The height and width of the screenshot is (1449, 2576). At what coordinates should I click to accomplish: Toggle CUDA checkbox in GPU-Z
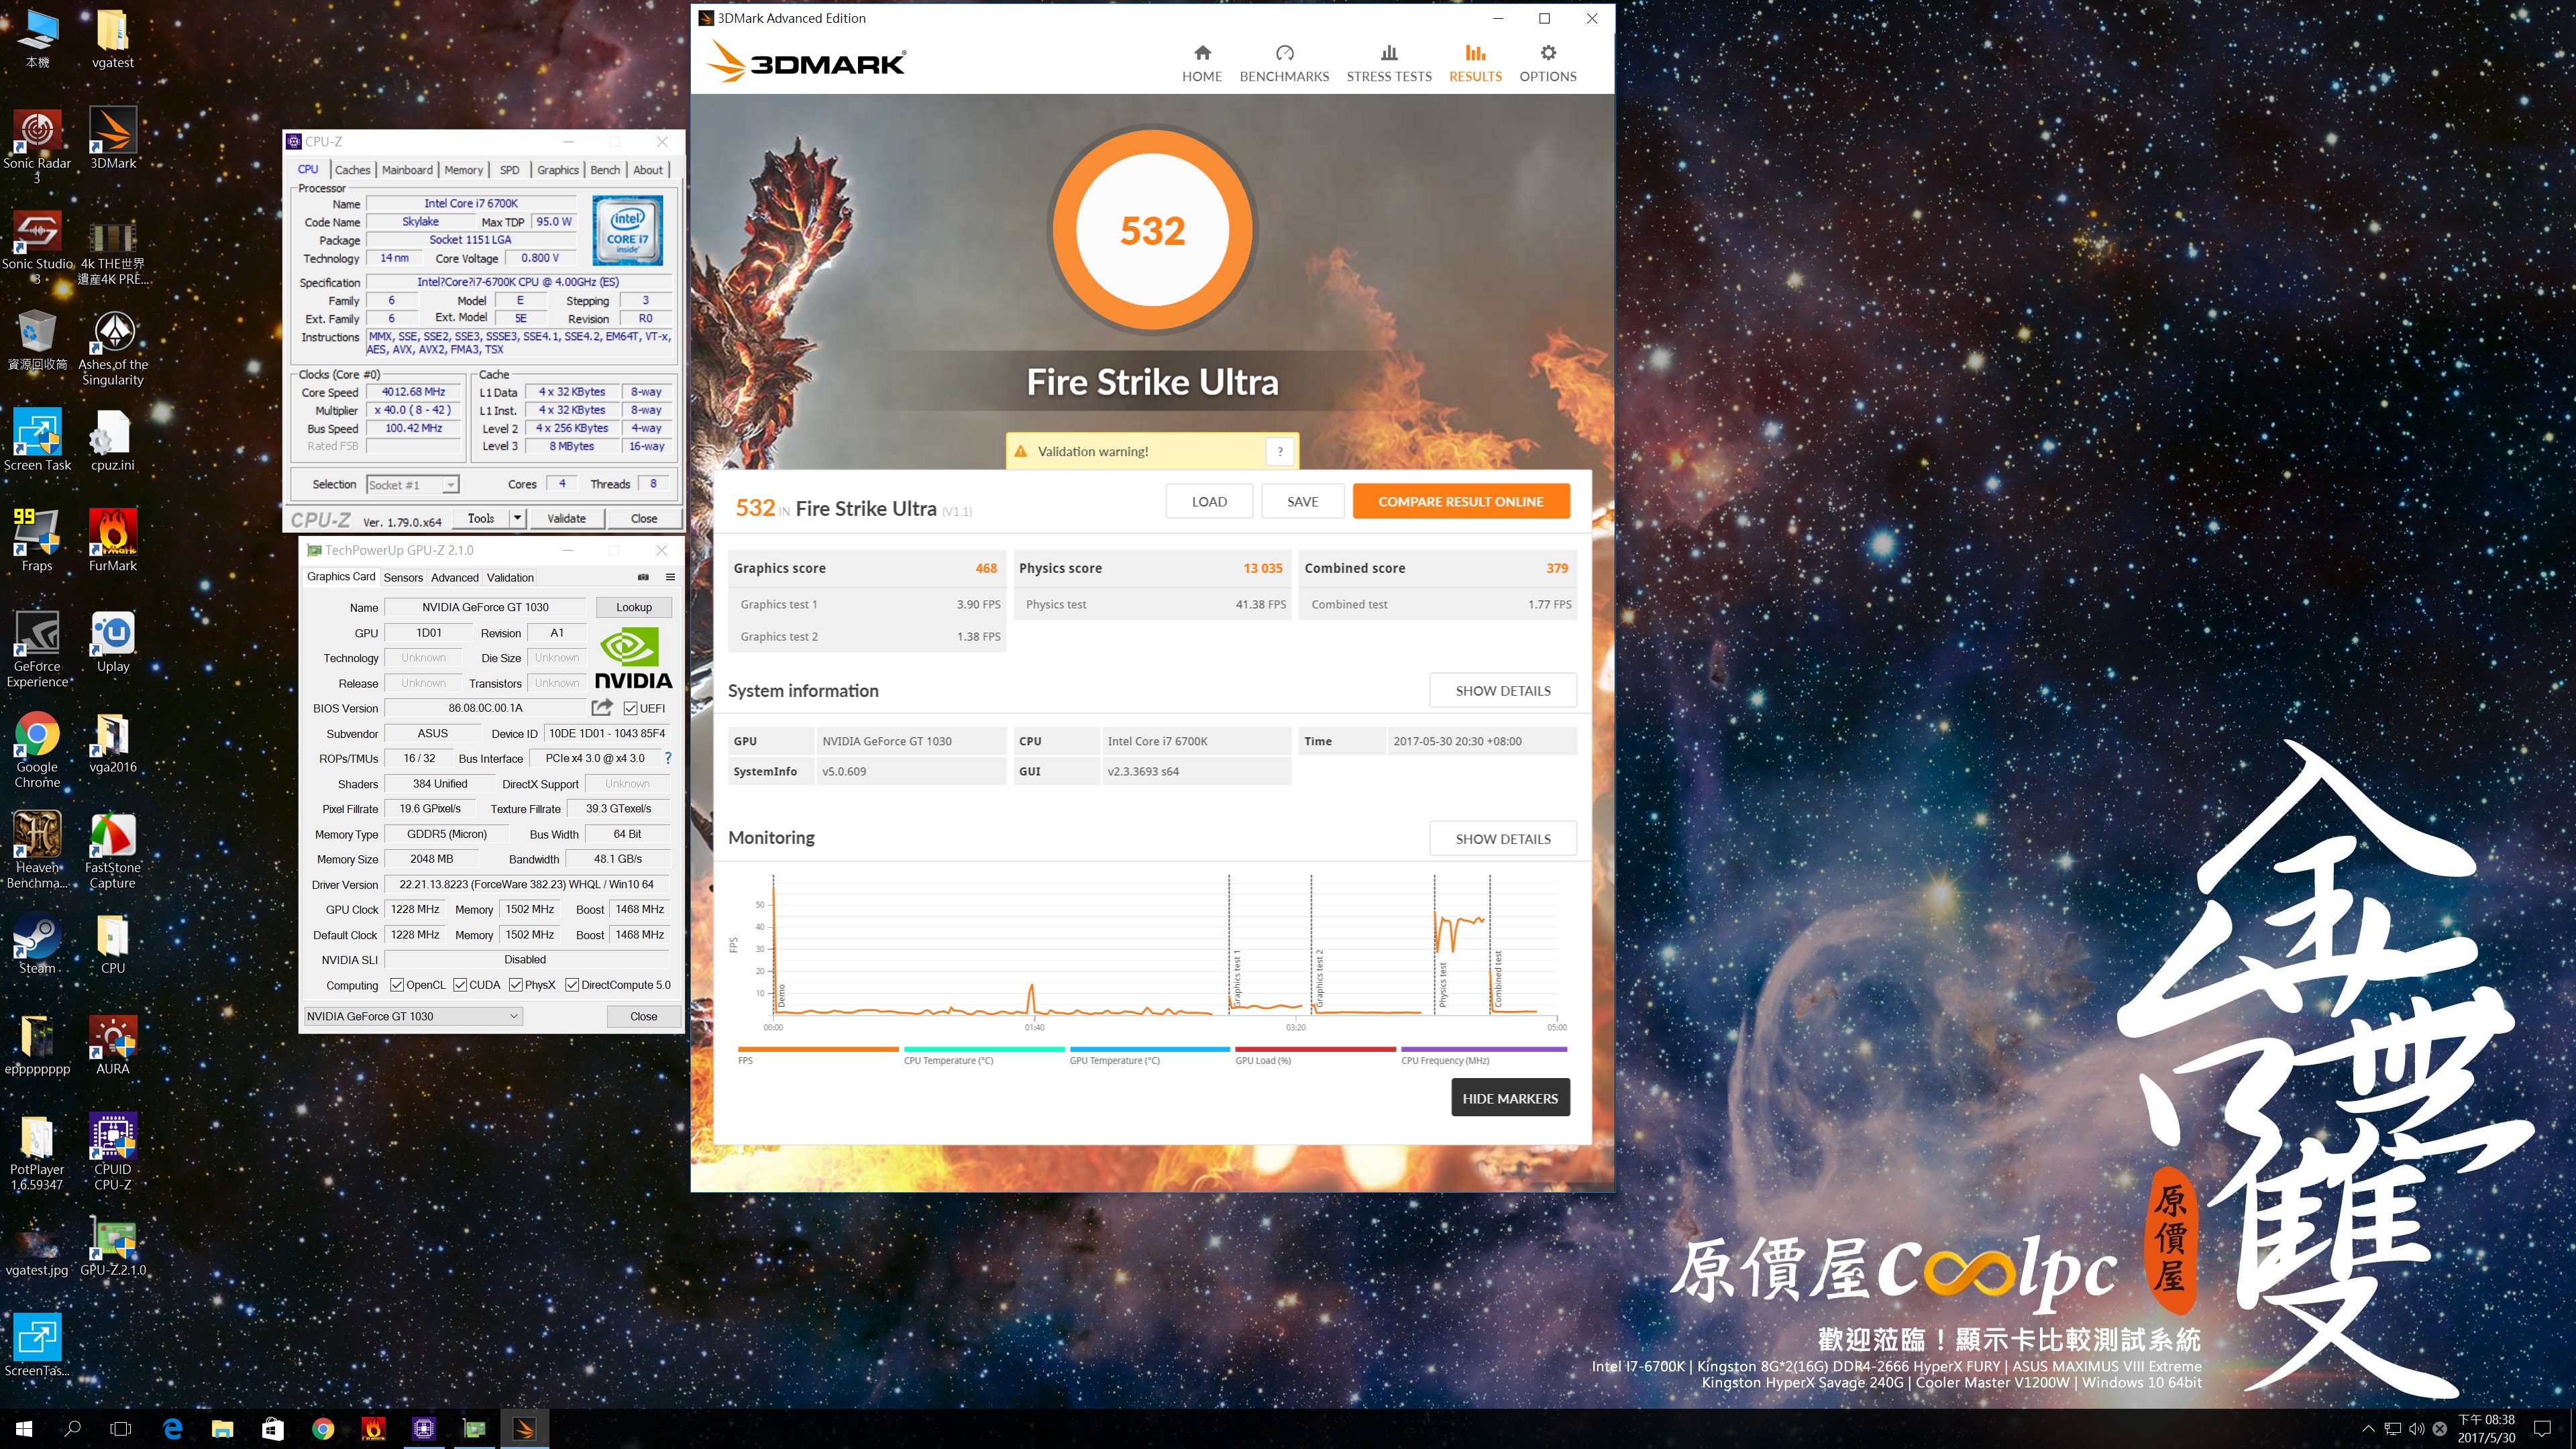[460, 985]
